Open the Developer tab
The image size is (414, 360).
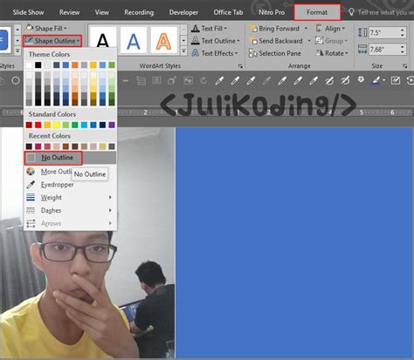click(x=183, y=12)
